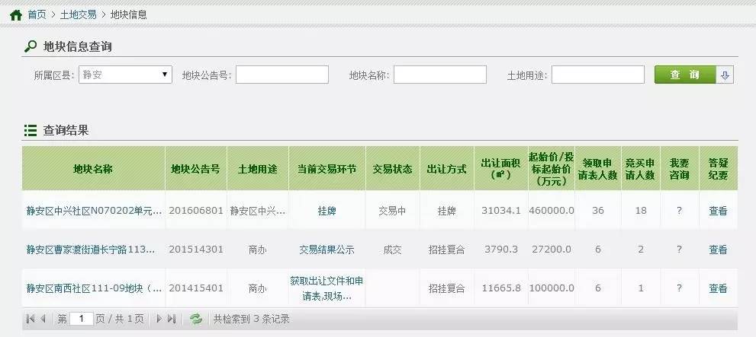Screen dimensions: 756x337
Task: Click starting price 100000.0 cell
Action: click(x=552, y=288)
